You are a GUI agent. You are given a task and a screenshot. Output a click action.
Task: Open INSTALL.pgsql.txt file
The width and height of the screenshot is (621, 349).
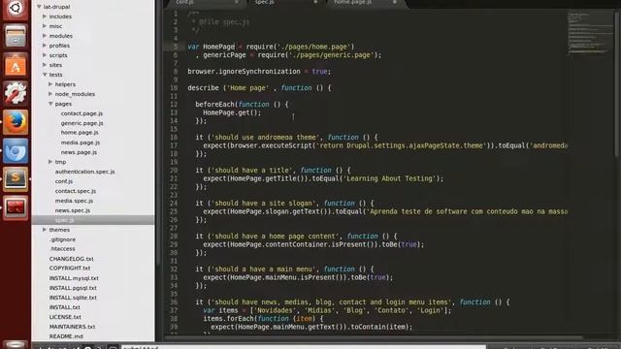pyautogui.click(x=73, y=288)
